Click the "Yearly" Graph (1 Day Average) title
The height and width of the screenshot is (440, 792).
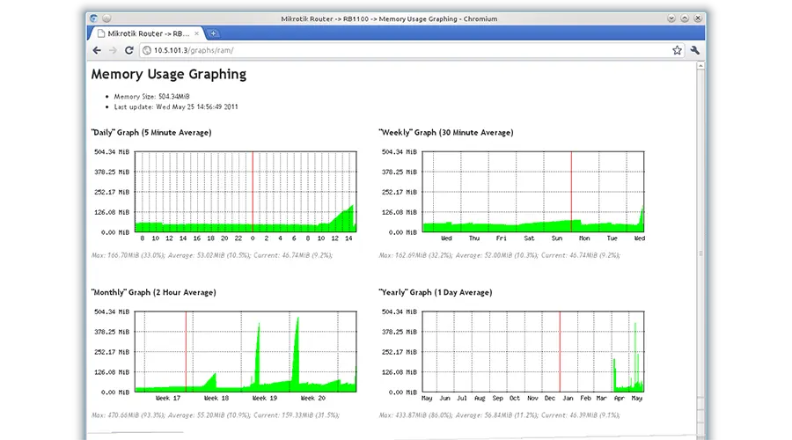pyautogui.click(x=436, y=292)
